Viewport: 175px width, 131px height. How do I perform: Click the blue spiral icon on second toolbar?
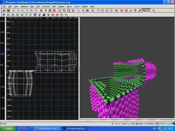click(4, 15)
